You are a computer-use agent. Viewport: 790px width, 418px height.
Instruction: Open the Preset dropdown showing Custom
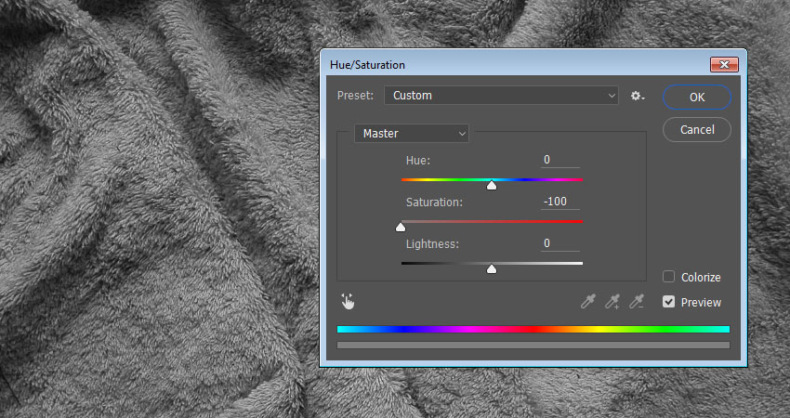coord(501,96)
